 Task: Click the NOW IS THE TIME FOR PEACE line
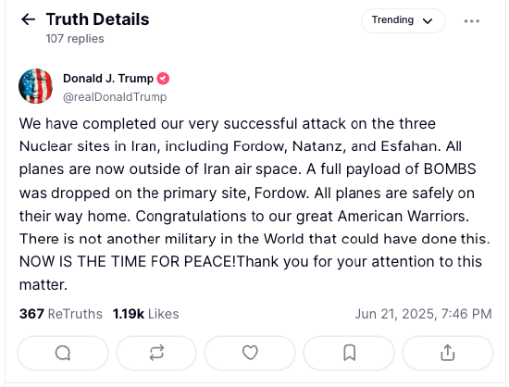[x=128, y=262]
